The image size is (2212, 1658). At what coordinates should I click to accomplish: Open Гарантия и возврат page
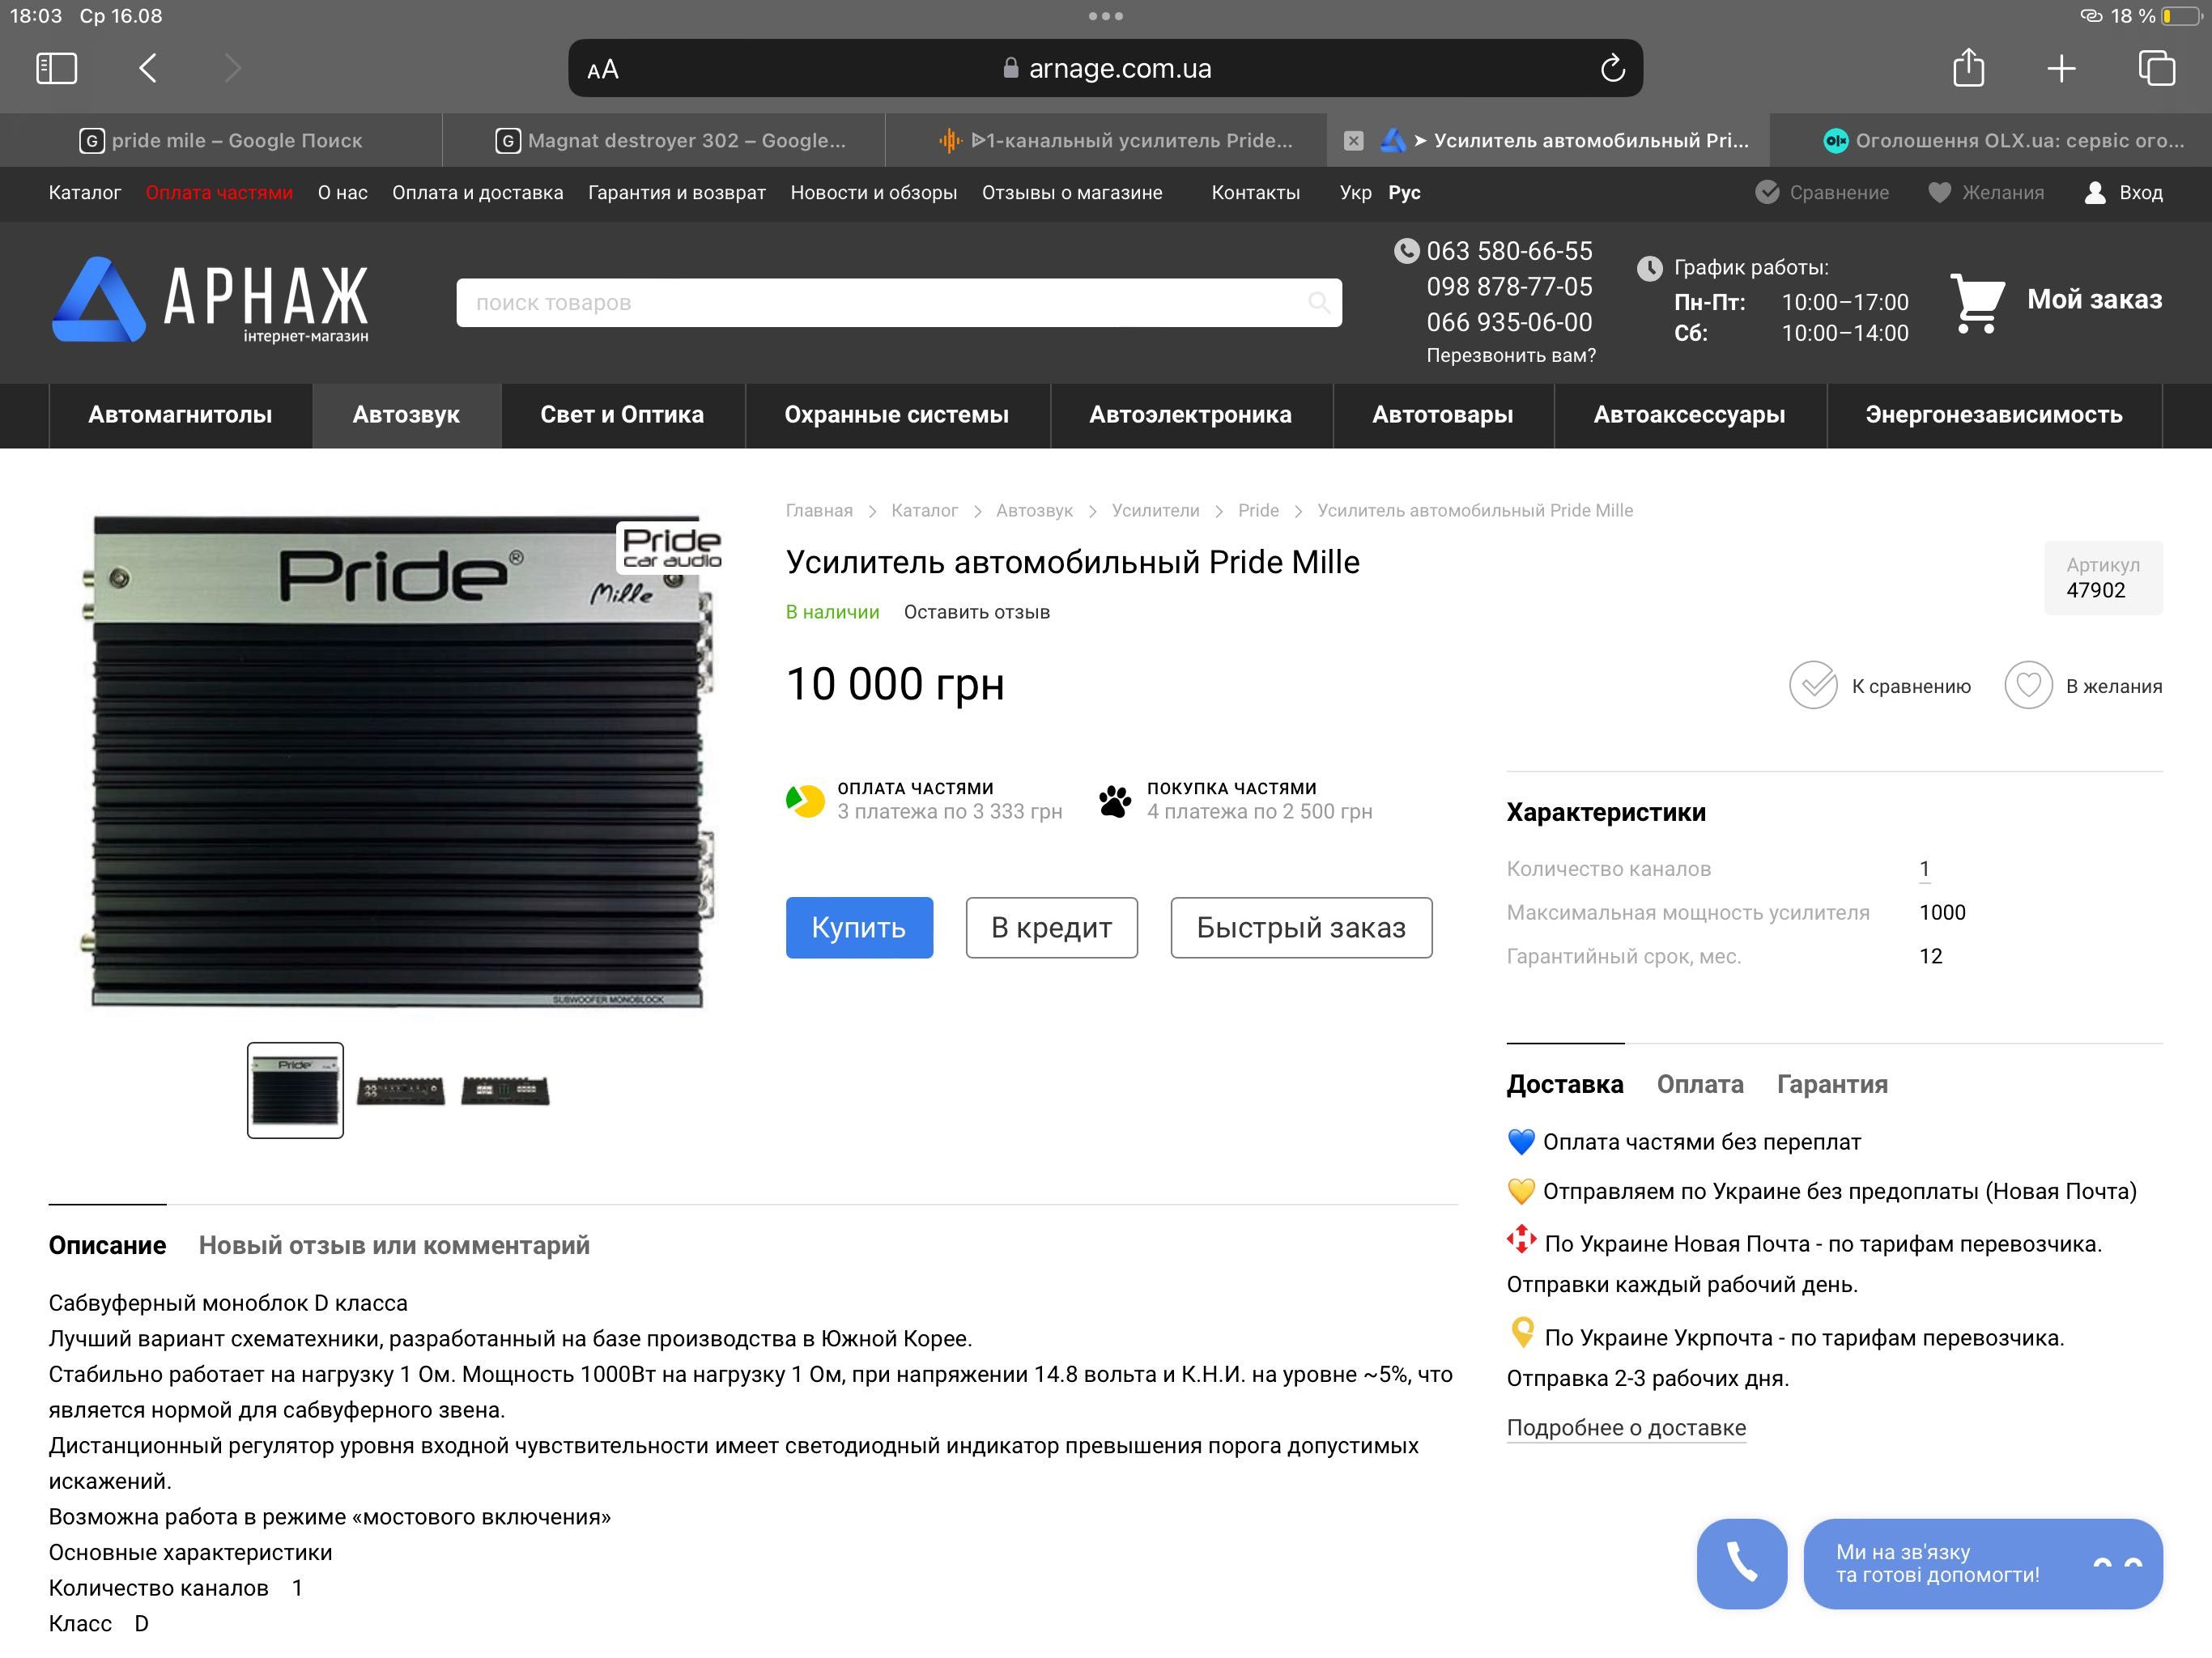pyautogui.click(x=677, y=193)
